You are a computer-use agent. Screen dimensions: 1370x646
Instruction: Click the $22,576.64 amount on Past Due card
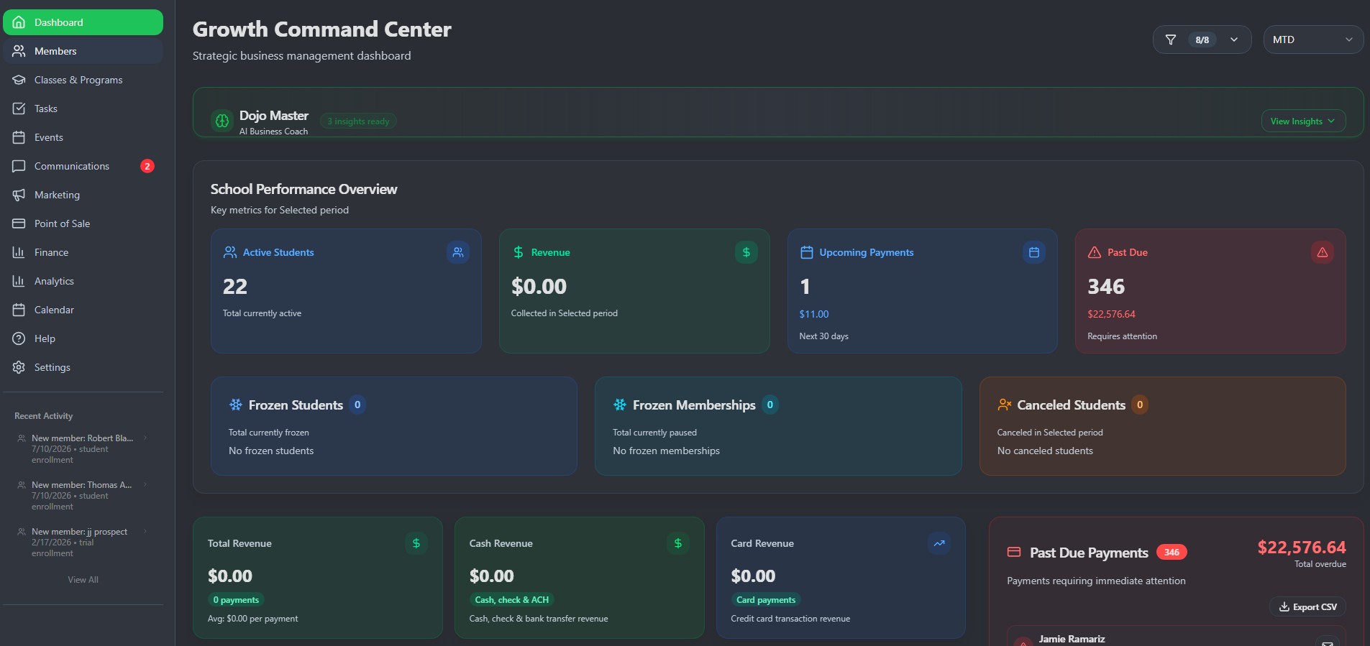1111,314
